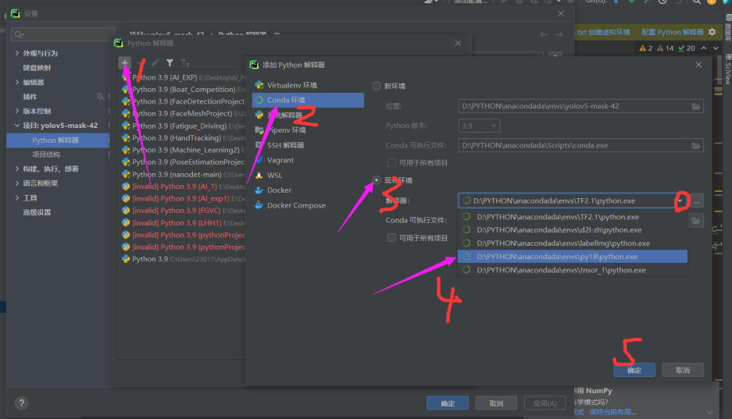Expand 编辑器 in settings tree
The image size is (732, 419).
17,82
